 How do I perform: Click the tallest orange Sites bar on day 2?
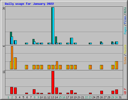point(12,57)
